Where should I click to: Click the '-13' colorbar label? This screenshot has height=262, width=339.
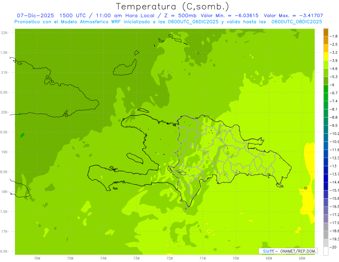[333, 166]
